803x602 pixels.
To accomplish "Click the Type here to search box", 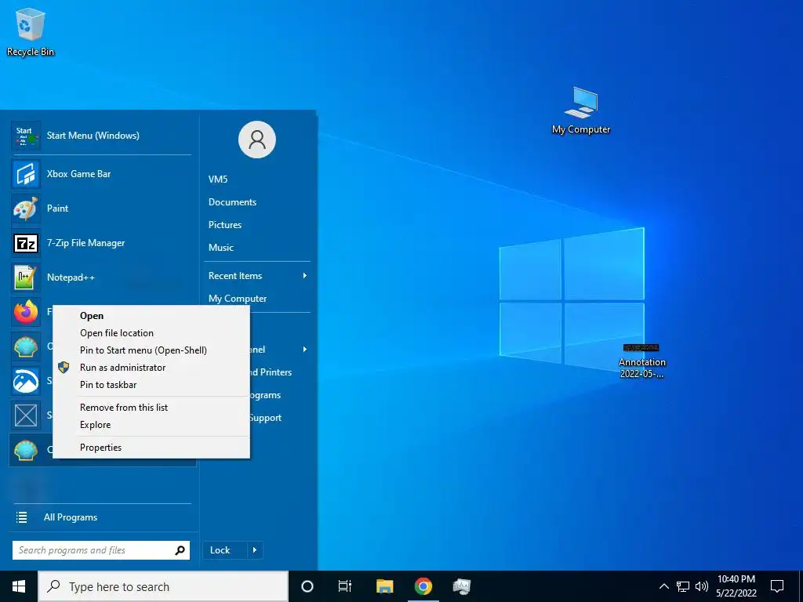I will pyautogui.click(x=163, y=586).
